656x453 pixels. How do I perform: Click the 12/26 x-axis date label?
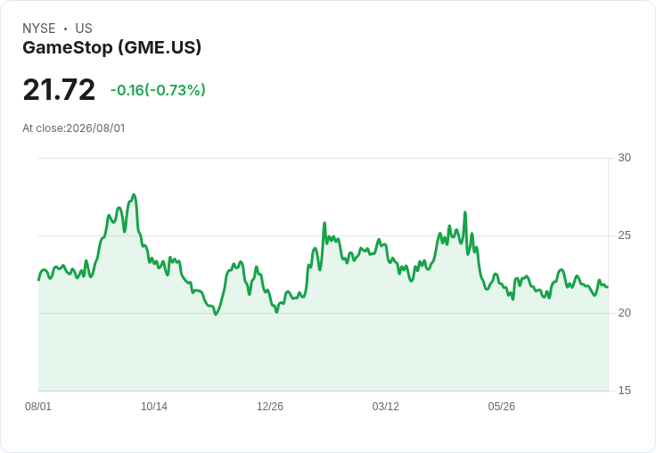pos(270,406)
